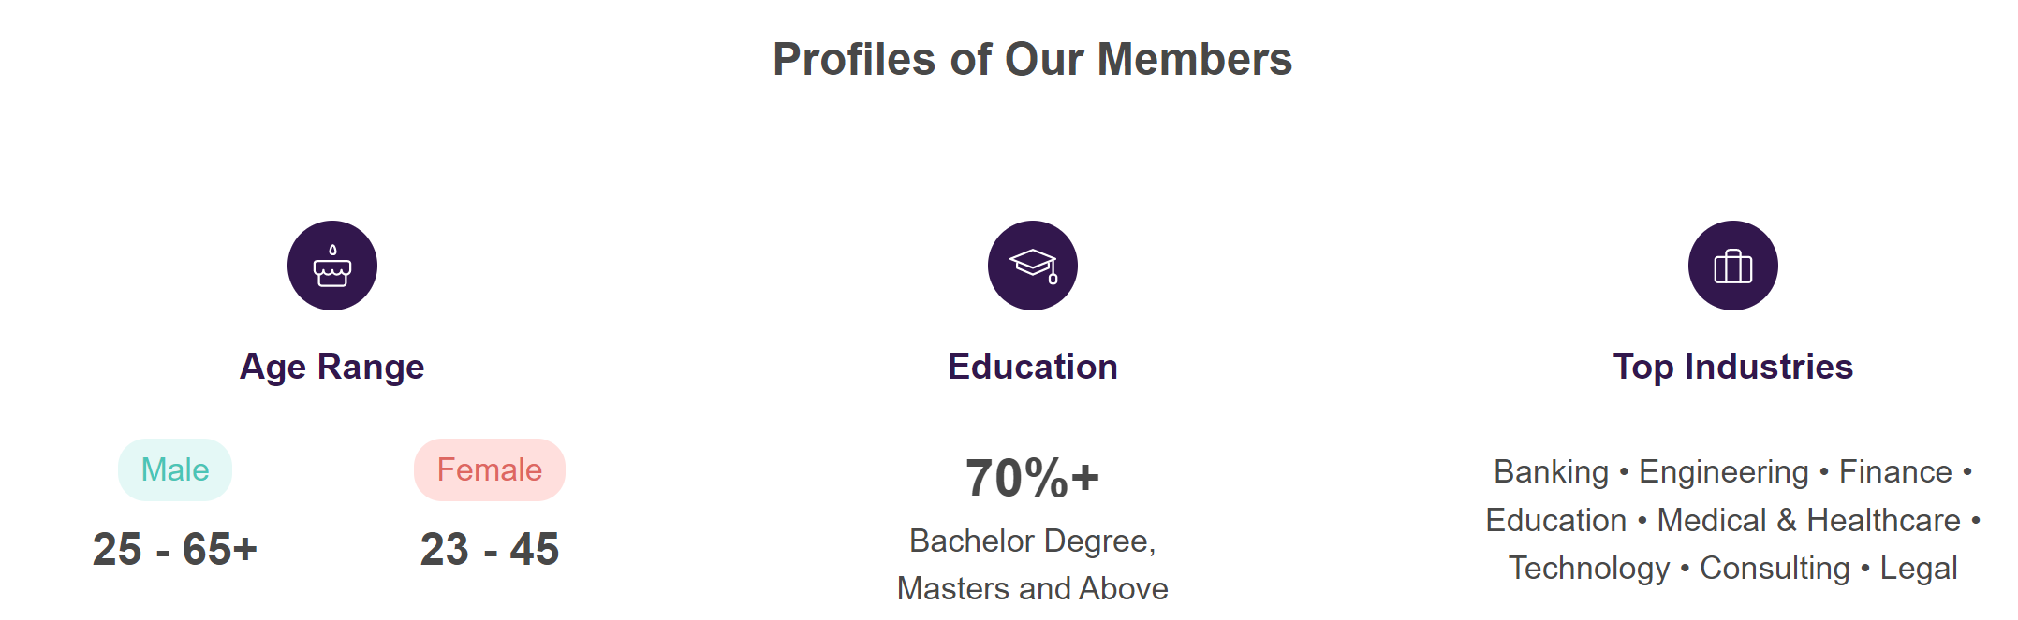2018x620 pixels.
Task: Click the Medical & Healthcare industry label
Action: [1809, 520]
